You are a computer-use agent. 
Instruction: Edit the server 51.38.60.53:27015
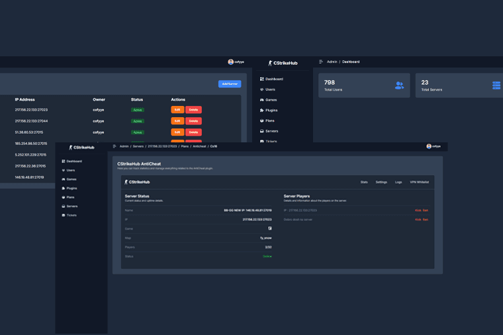coord(177,132)
